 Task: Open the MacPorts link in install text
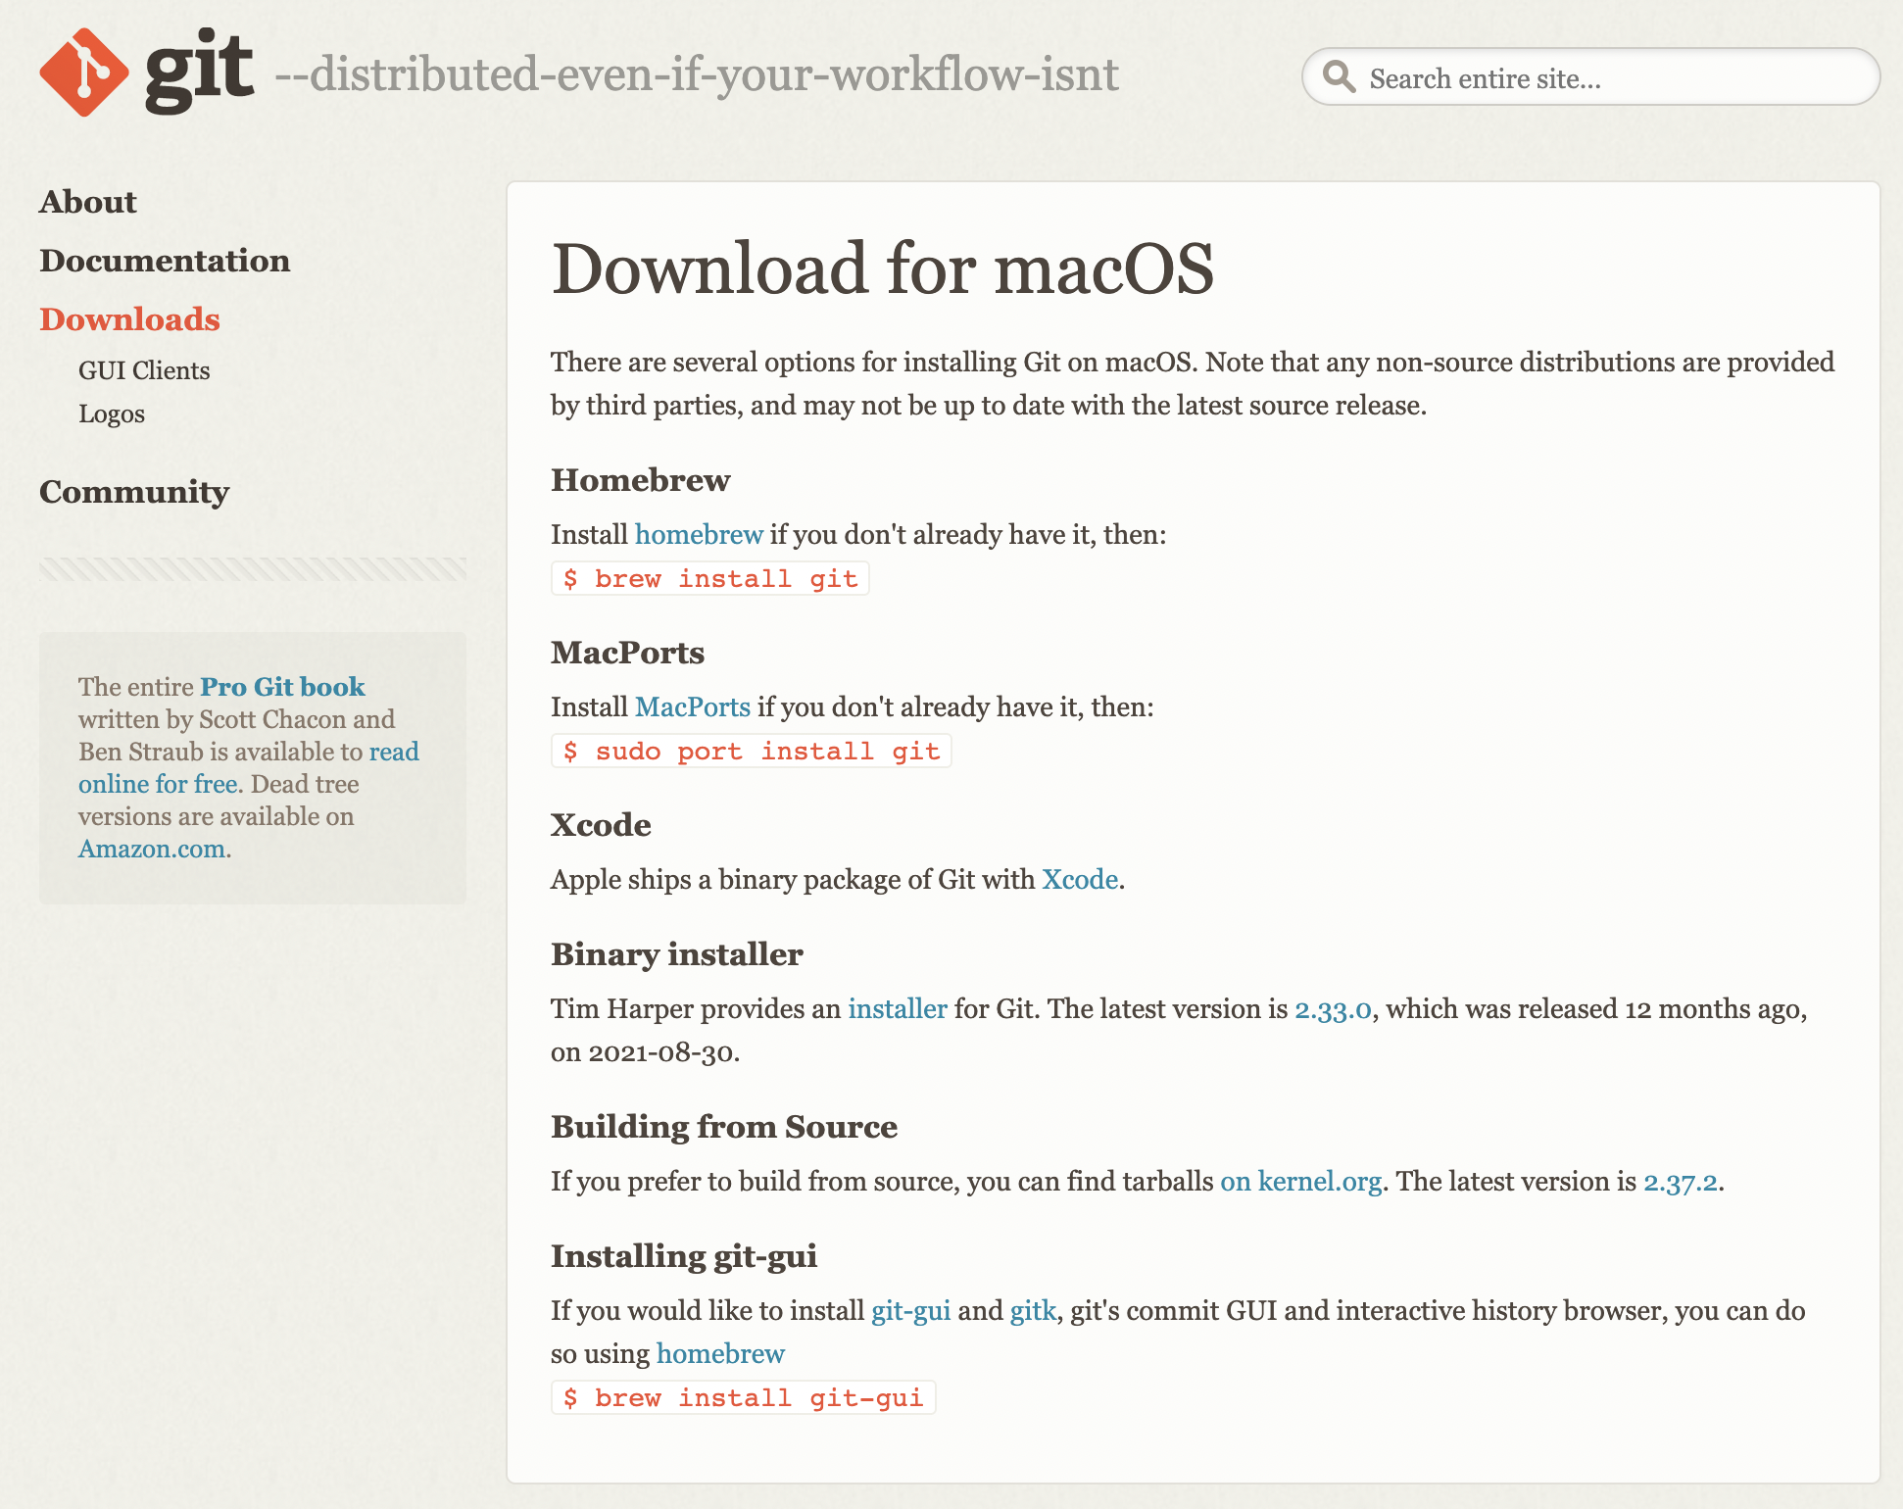[x=693, y=706]
